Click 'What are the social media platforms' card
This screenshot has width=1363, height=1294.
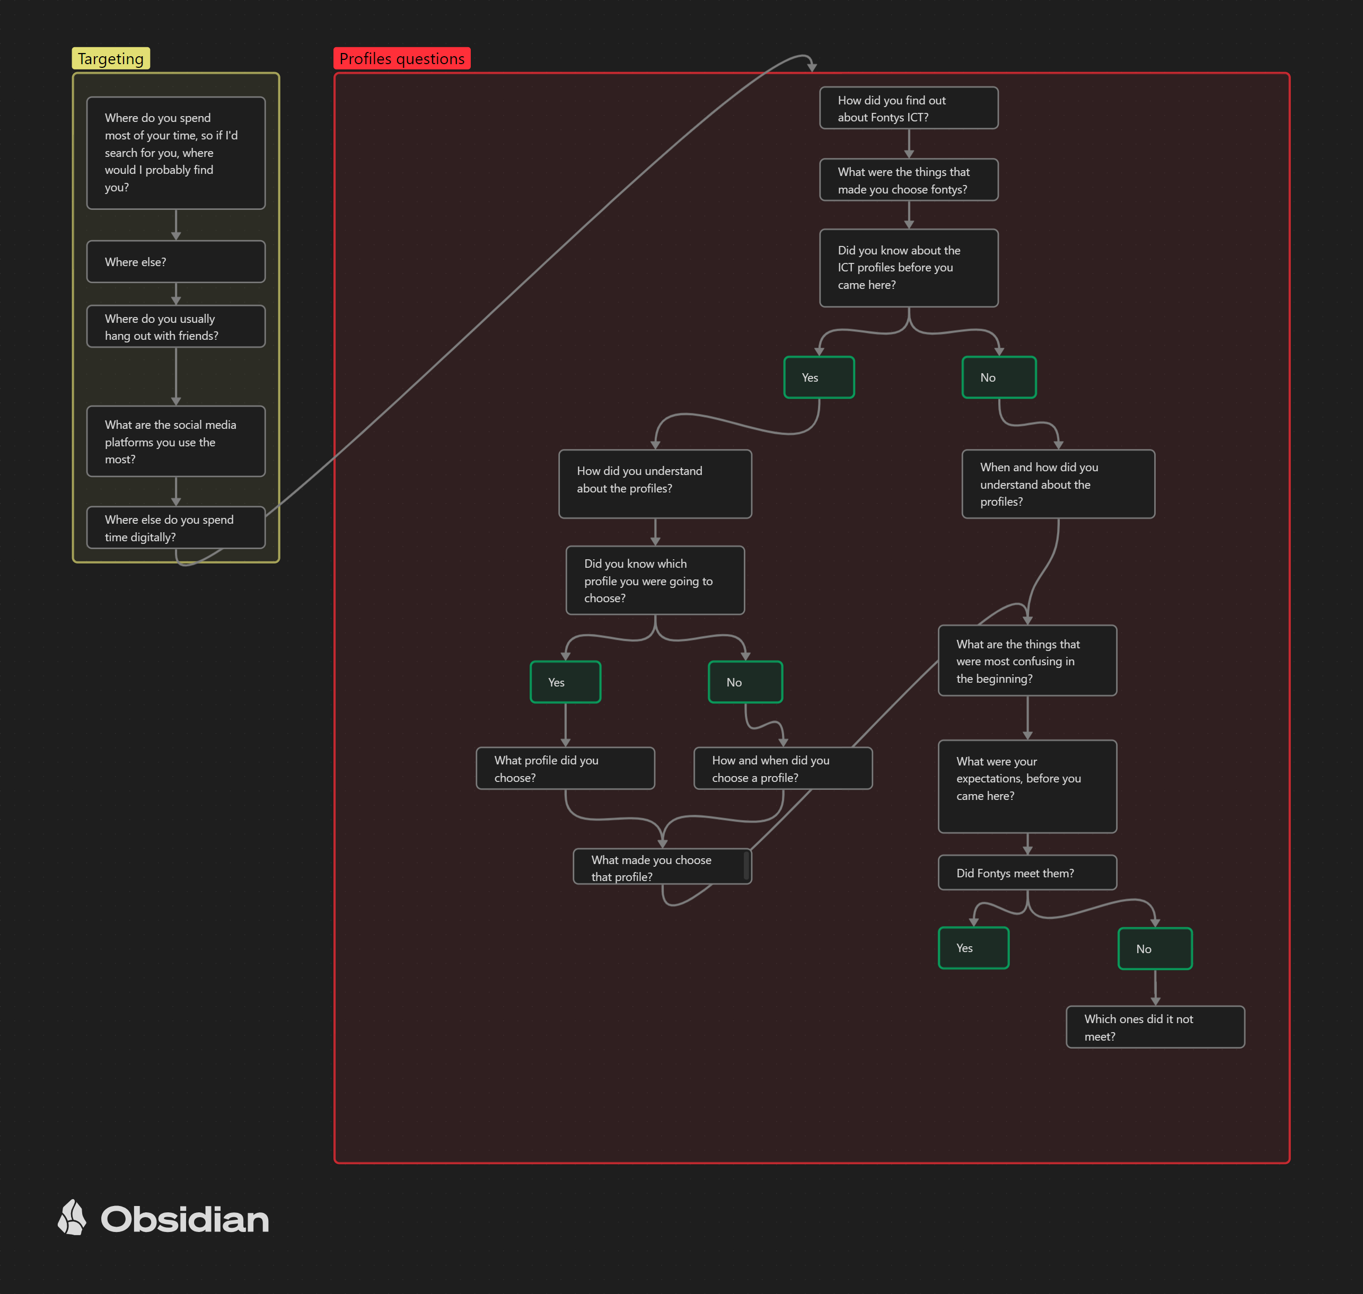[176, 442]
